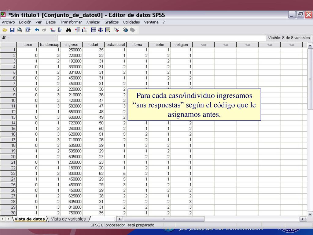Click ingreso cell 180000 in row 22

click(x=72, y=168)
